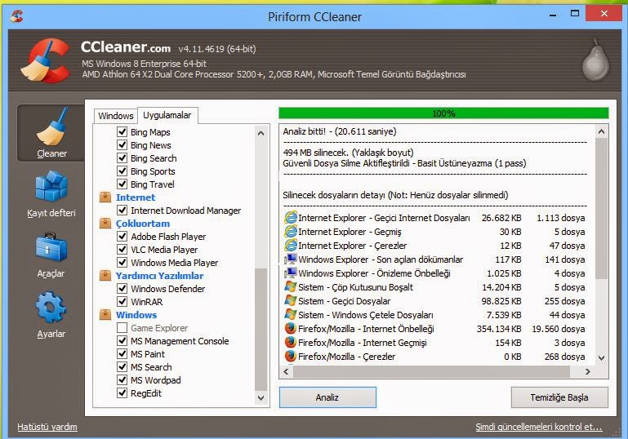Uncheck VLC Media Player
The height and width of the screenshot is (439, 628).
click(x=122, y=250)
